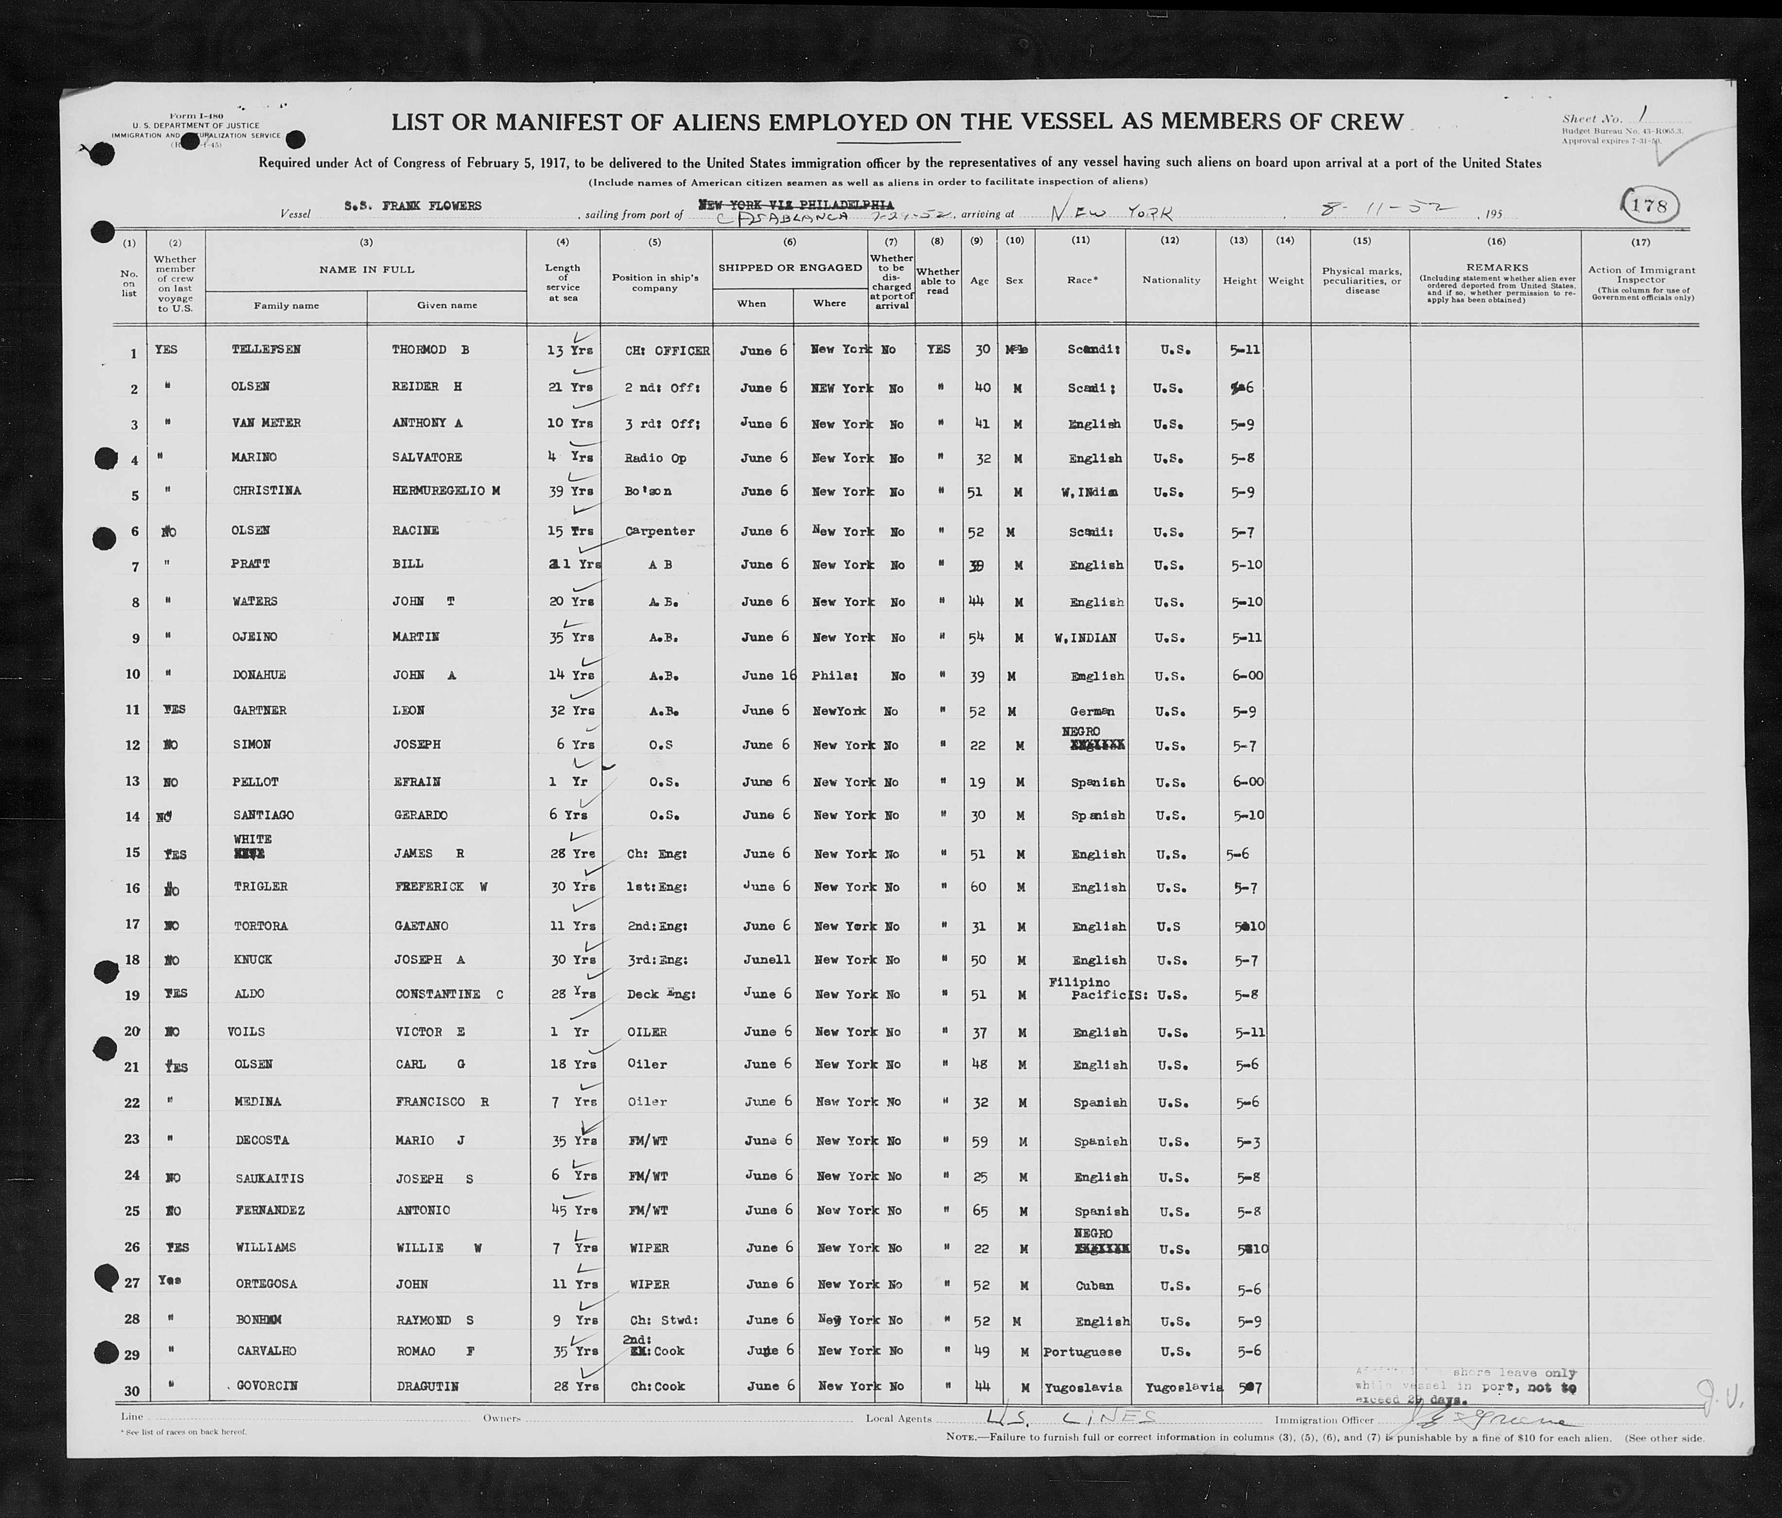Click the family name TELLEFSEN
Screen dimensions: 1782x1518
point(266,350)
